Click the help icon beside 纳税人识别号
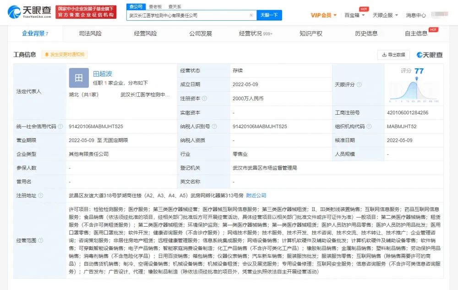The height and width of the screenshot is (290, 458). (x=214, y=127)
